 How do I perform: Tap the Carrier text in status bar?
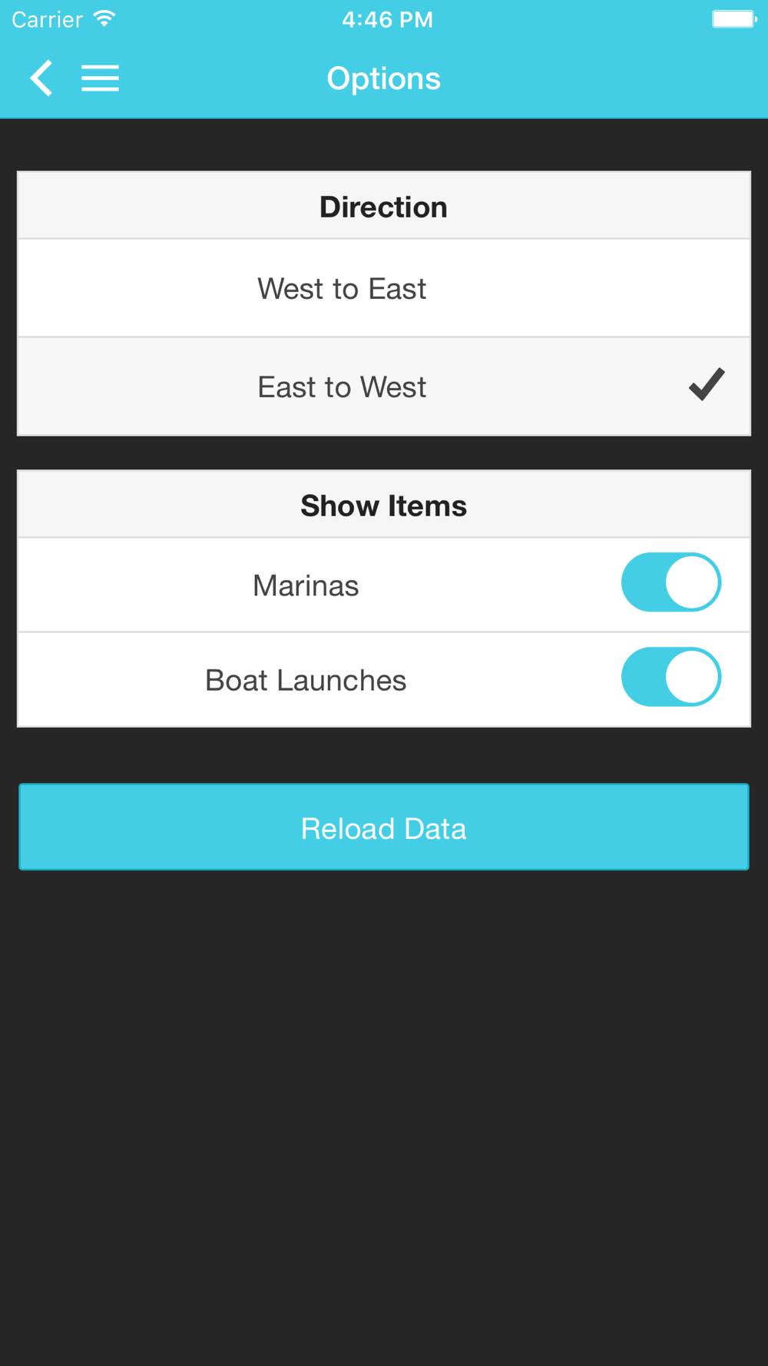(47, 19)
